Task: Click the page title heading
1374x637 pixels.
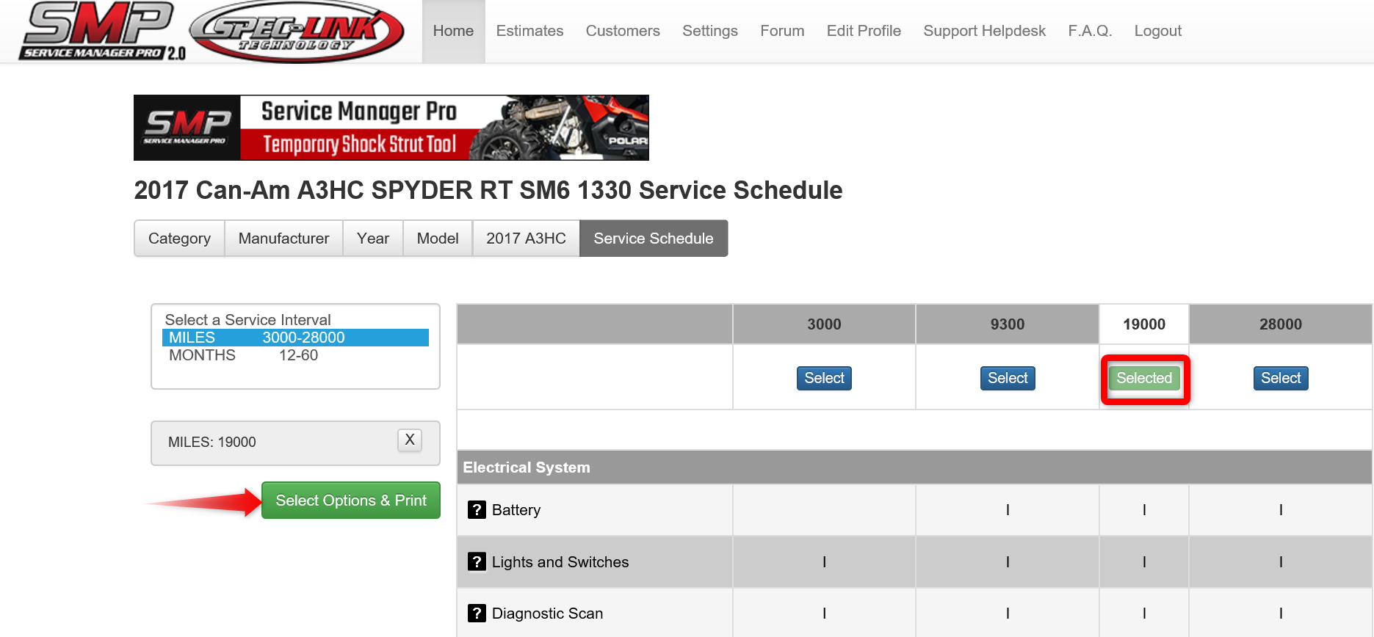Action: (488, 190)
